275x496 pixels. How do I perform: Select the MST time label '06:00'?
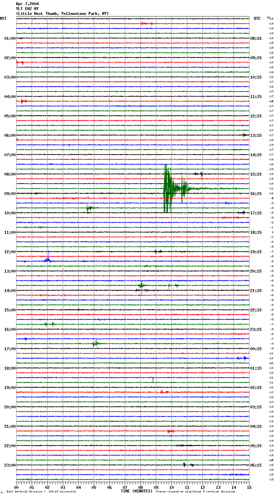[x=10, y=135]
